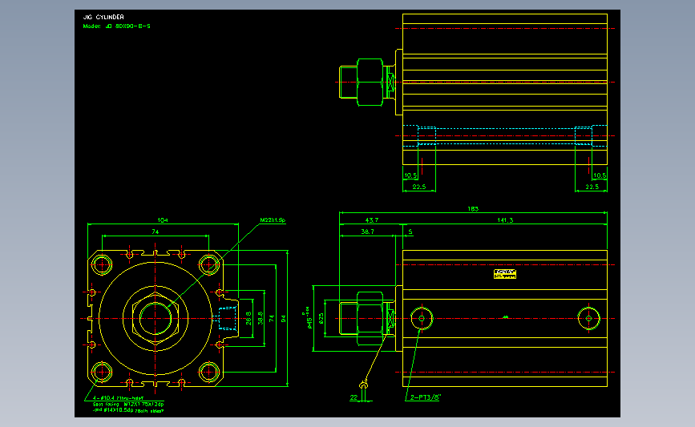Image resolution: width=695 pixels, height=427 pixels.
Task: Select the "2-PT3/8"" port callout
Action: coord(426,397)
